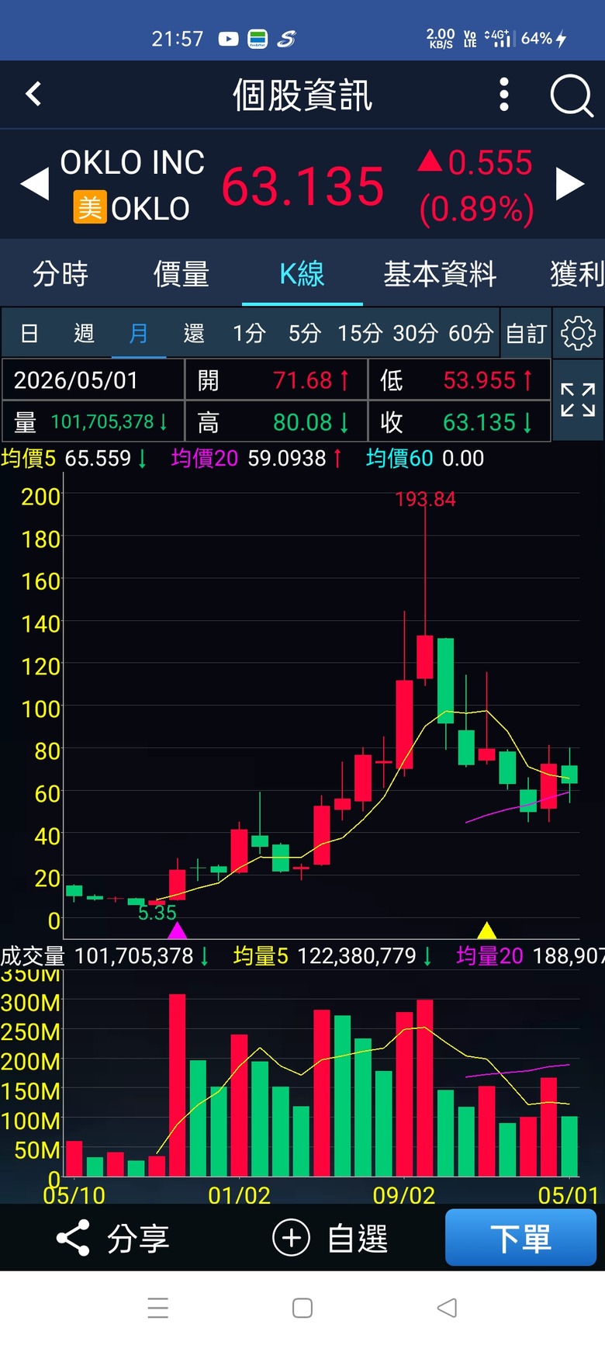Open the three-dot overflow menu
The height and width of the screenshot is (1345, 605).
(504, 95)
